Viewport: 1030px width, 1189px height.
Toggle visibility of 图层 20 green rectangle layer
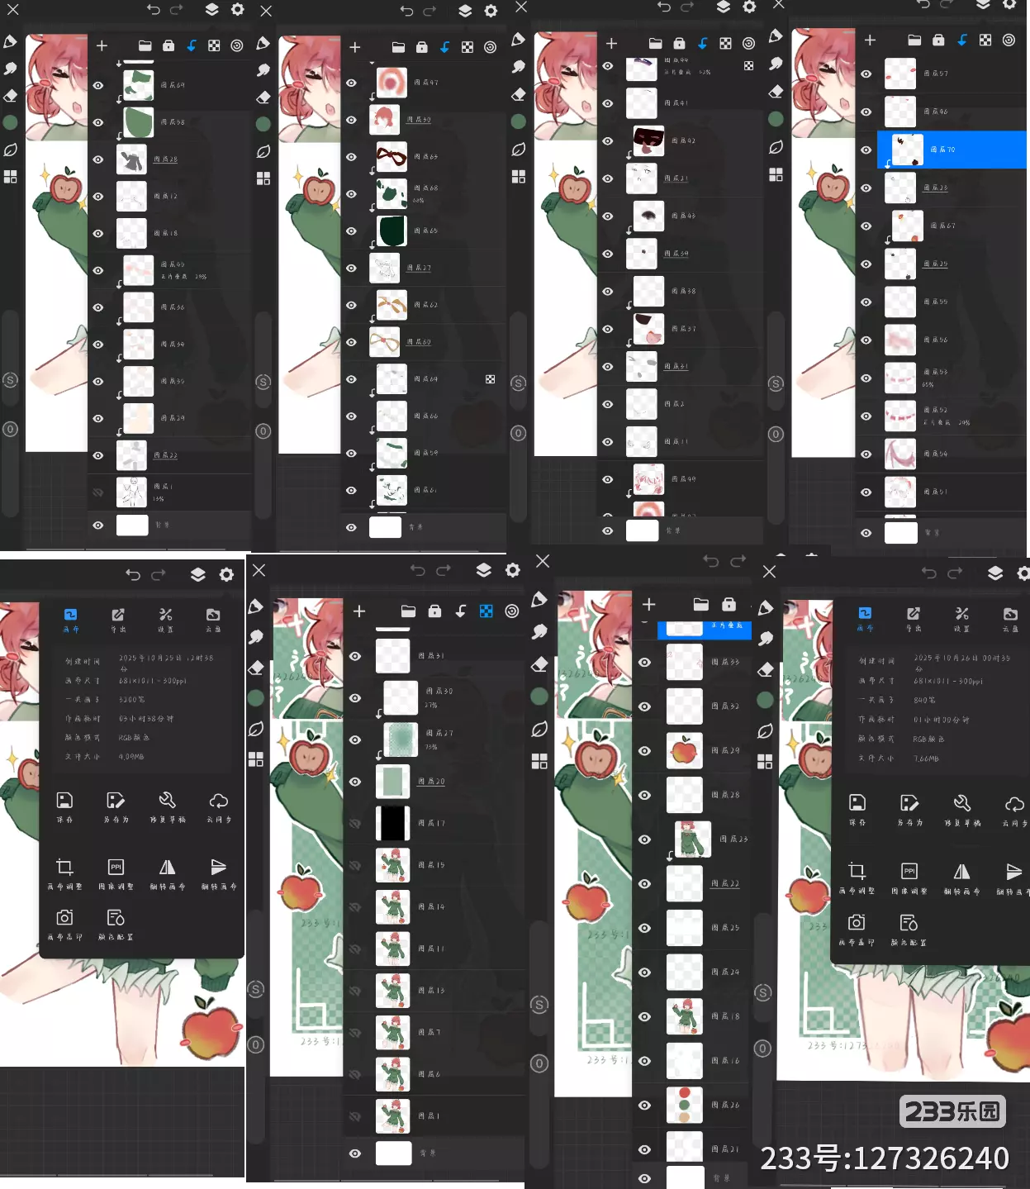(x=355, y=781)
